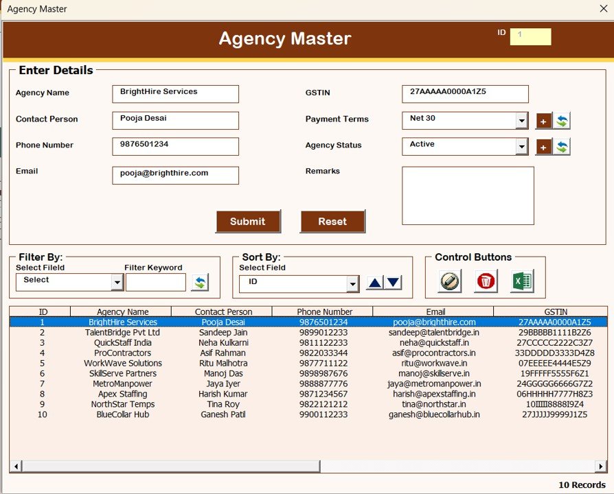
Task: Expand the Filter By Select Field dropdown
Action: click(x=115, y=282)
